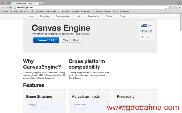182x113 pixels.
Task: Click the Multiplayer model title
Action: pos(86,96)
